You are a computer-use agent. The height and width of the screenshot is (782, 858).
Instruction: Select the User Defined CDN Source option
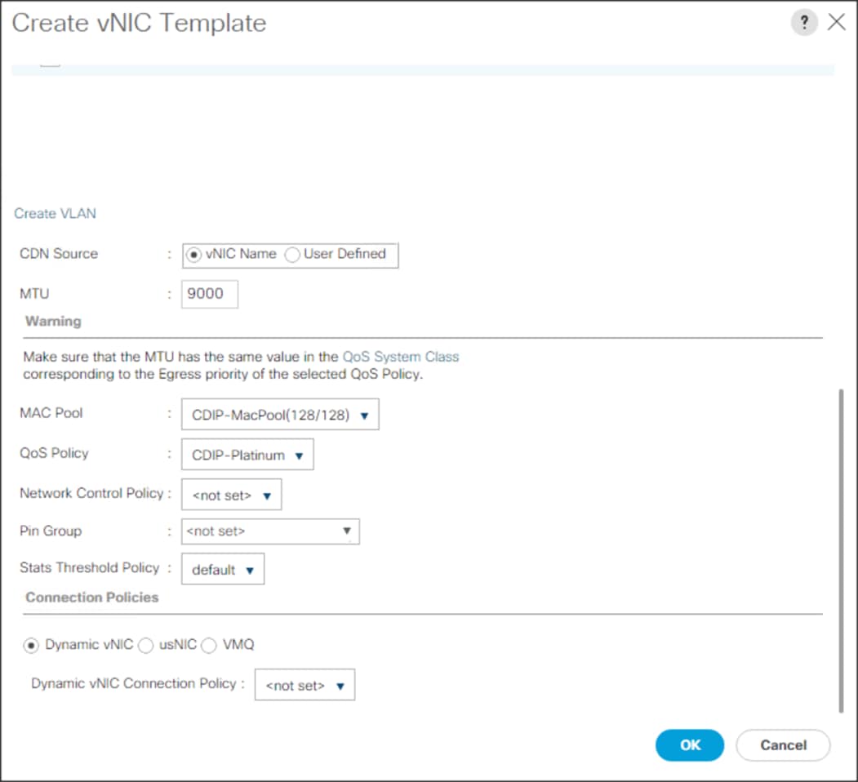coord(291,254)
